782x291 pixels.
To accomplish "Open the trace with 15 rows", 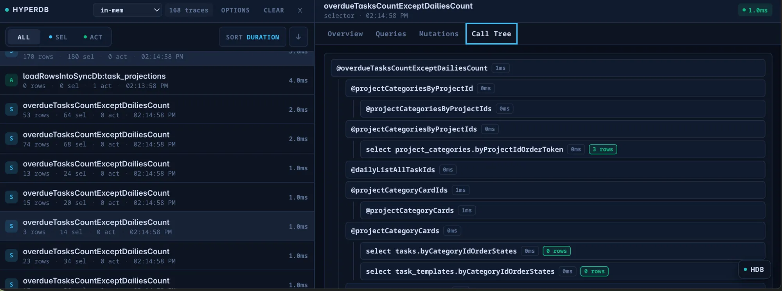I will 157,197.
